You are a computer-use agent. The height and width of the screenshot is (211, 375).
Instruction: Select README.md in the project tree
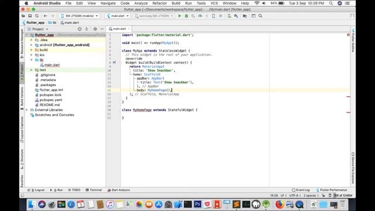tap(49, 105)
